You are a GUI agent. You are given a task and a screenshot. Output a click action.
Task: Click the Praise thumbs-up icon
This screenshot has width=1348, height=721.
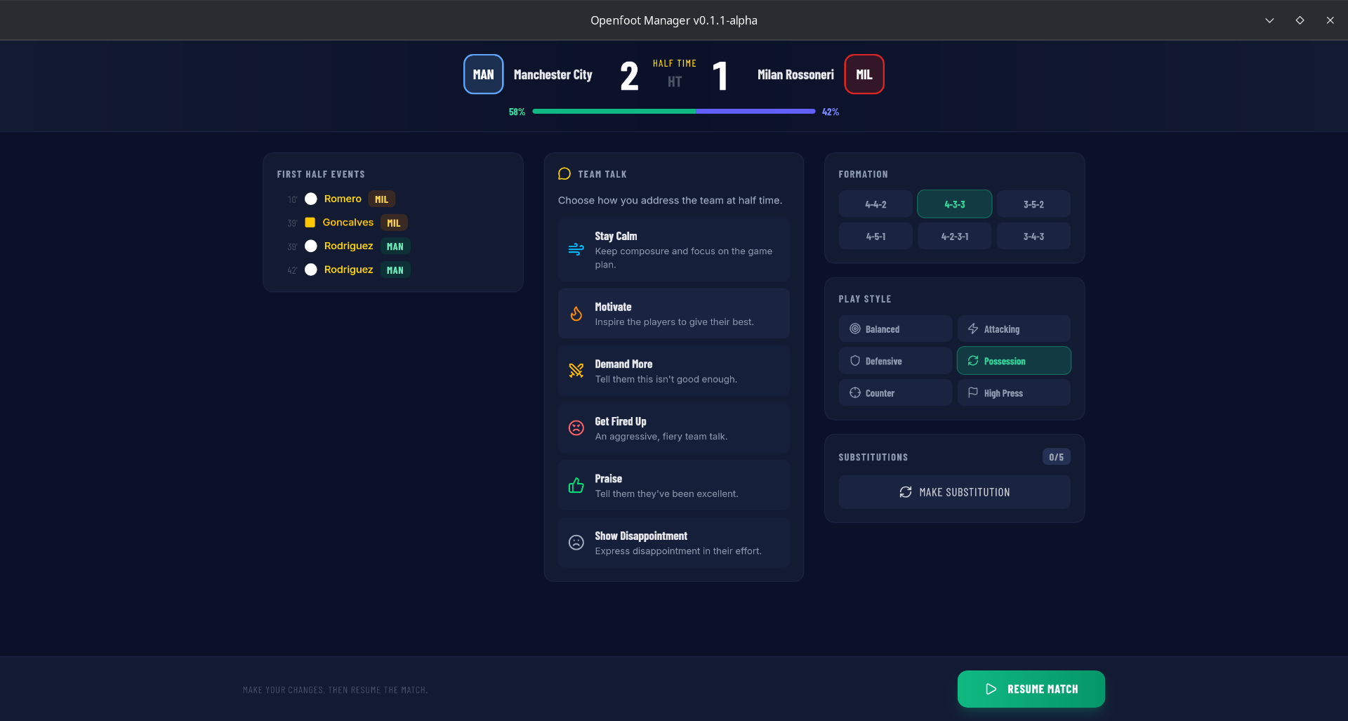pos(576,485)
